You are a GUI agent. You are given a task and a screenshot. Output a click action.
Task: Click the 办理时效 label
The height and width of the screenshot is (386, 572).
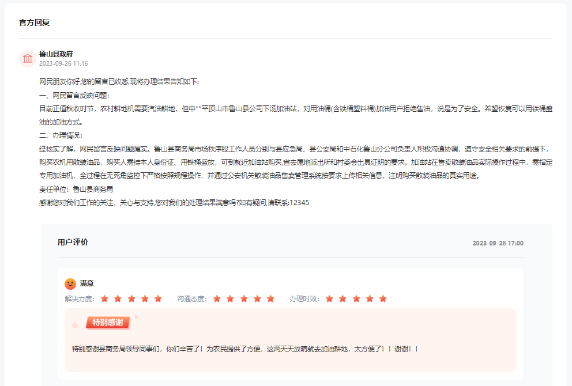[304, 299]
